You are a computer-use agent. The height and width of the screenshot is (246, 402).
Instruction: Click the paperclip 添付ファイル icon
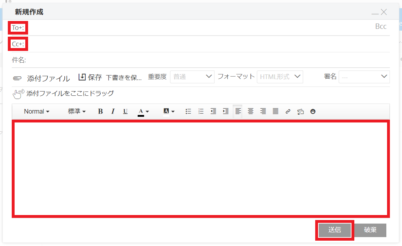(x=17, y=78)
